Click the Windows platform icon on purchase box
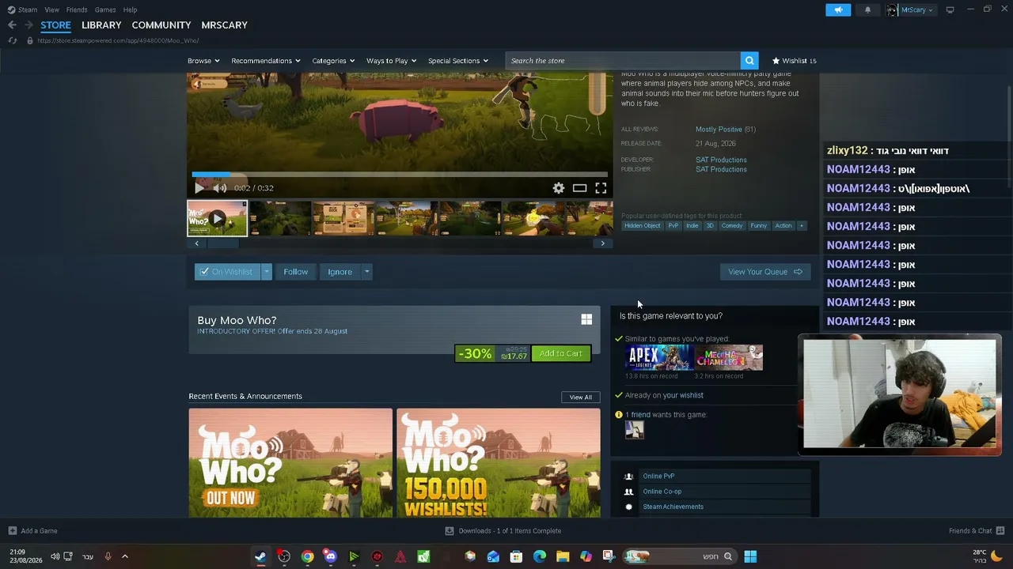This screenshot has width=1013, height=569. [x=586, y=319]
